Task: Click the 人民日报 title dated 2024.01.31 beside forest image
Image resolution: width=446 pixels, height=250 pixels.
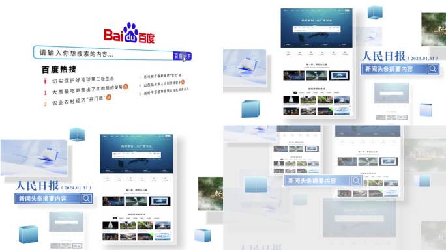Action: (383, 56)
